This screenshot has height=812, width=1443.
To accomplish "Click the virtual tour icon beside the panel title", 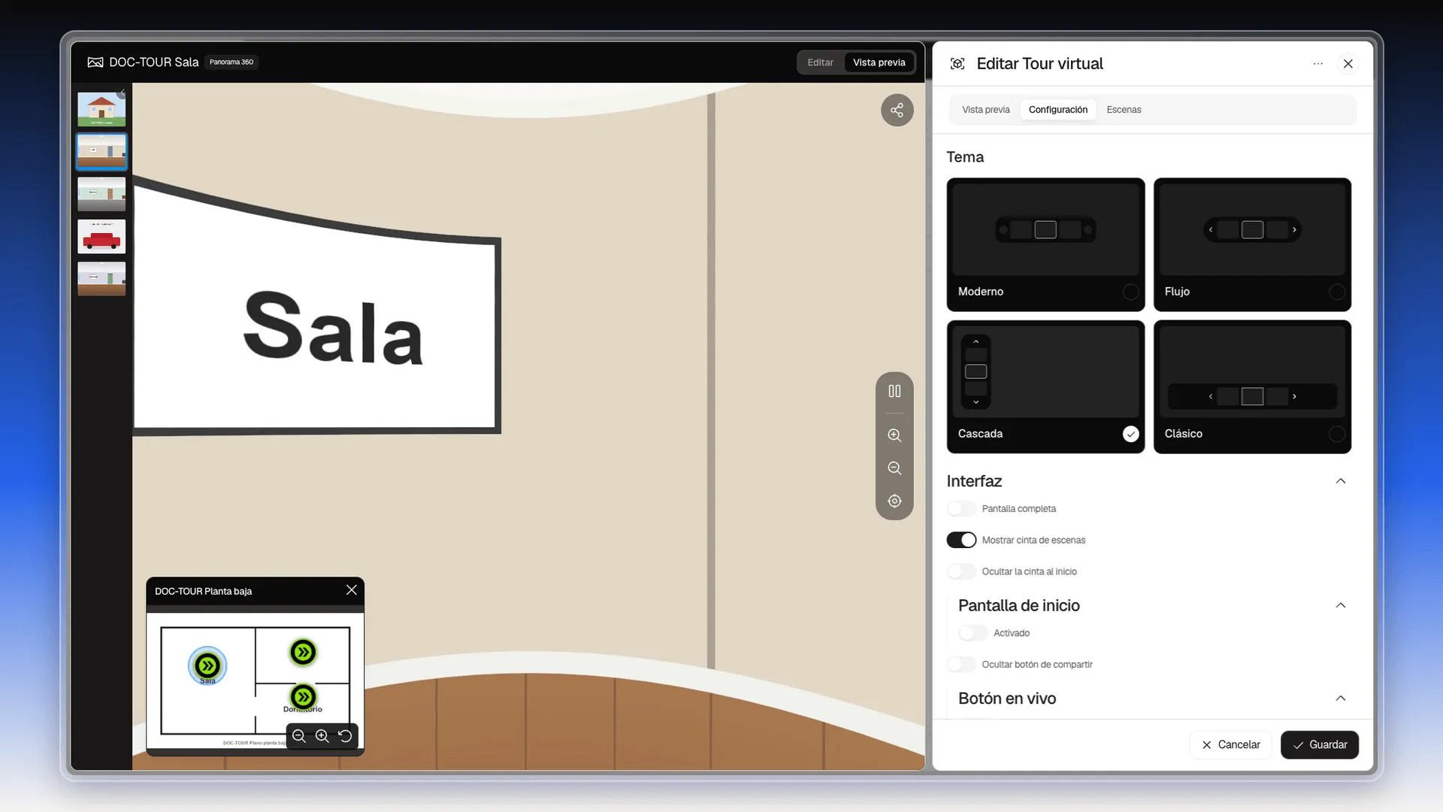I will (x=957, y=64).
